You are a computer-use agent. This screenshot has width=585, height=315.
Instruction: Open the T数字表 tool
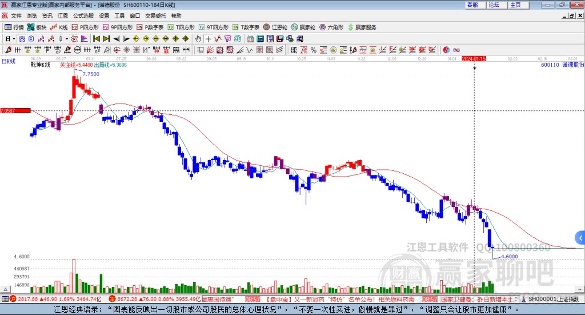[x=246, y=27]
